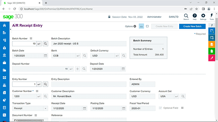Switch to the highlighted compact window view
This screenshot has width=218, height=122.
[142, 26]
